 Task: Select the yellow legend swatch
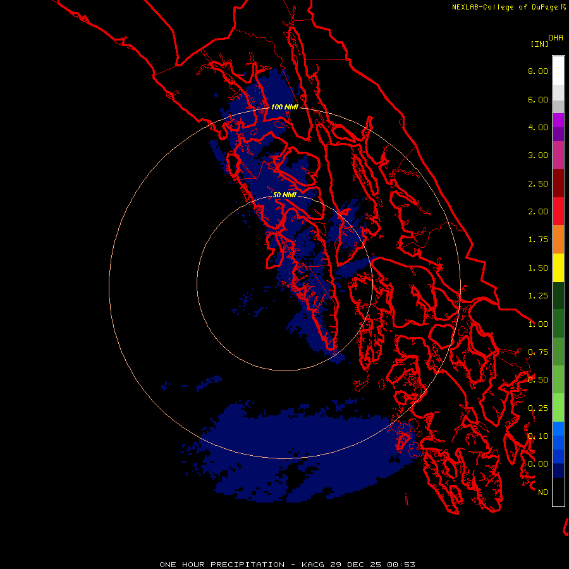tap(558, 267)
